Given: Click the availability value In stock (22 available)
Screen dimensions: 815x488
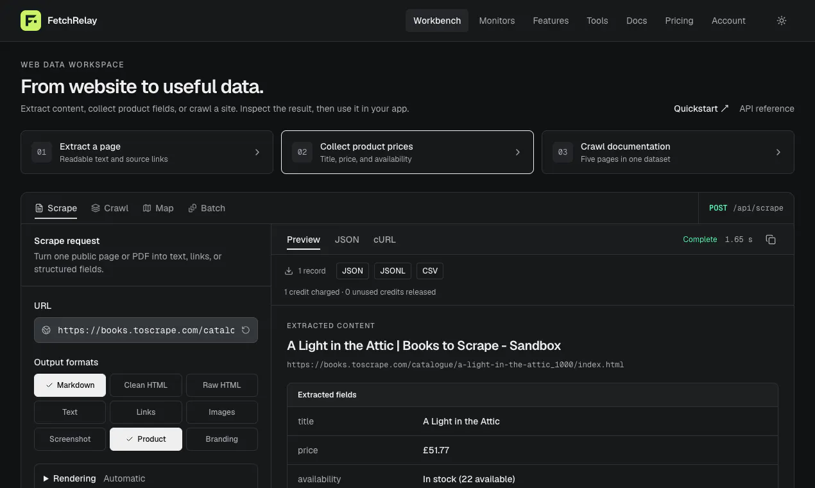Looking at the screenshot, I should coord(468,479).
